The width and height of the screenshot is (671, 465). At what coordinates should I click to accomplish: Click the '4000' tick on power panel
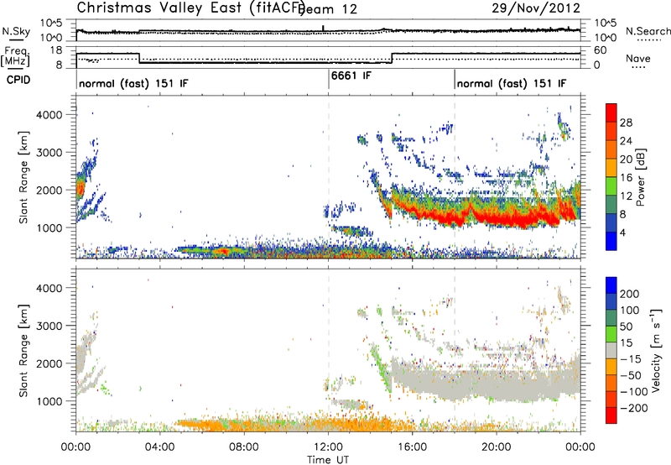click(x=49, y=115)
